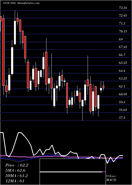Click the 58.65 price axis label
Viewport: 132px width, 185px height.
[123, 110]
